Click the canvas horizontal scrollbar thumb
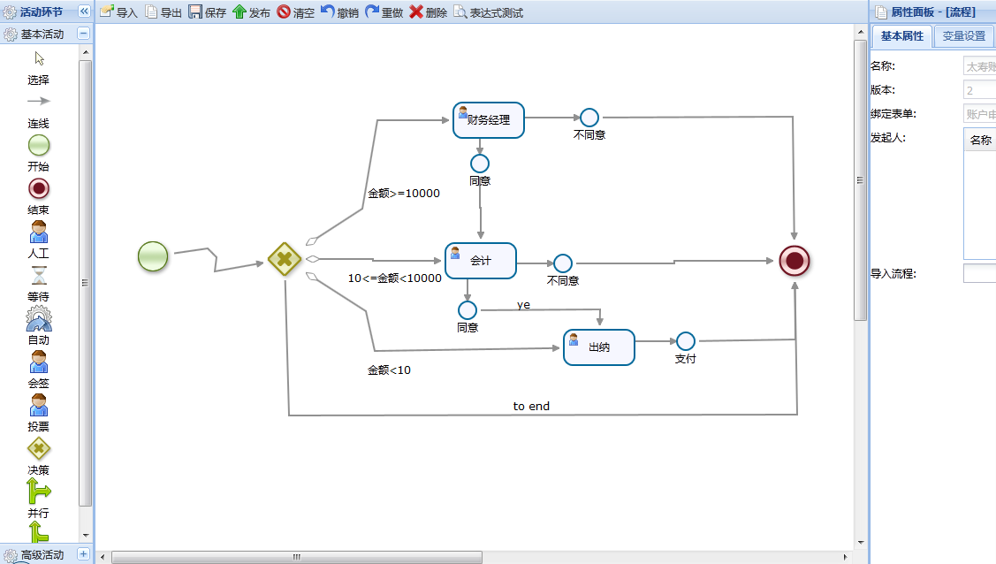Screen dimensions: 996x564 pyautogui.click(x=297, y=557)
